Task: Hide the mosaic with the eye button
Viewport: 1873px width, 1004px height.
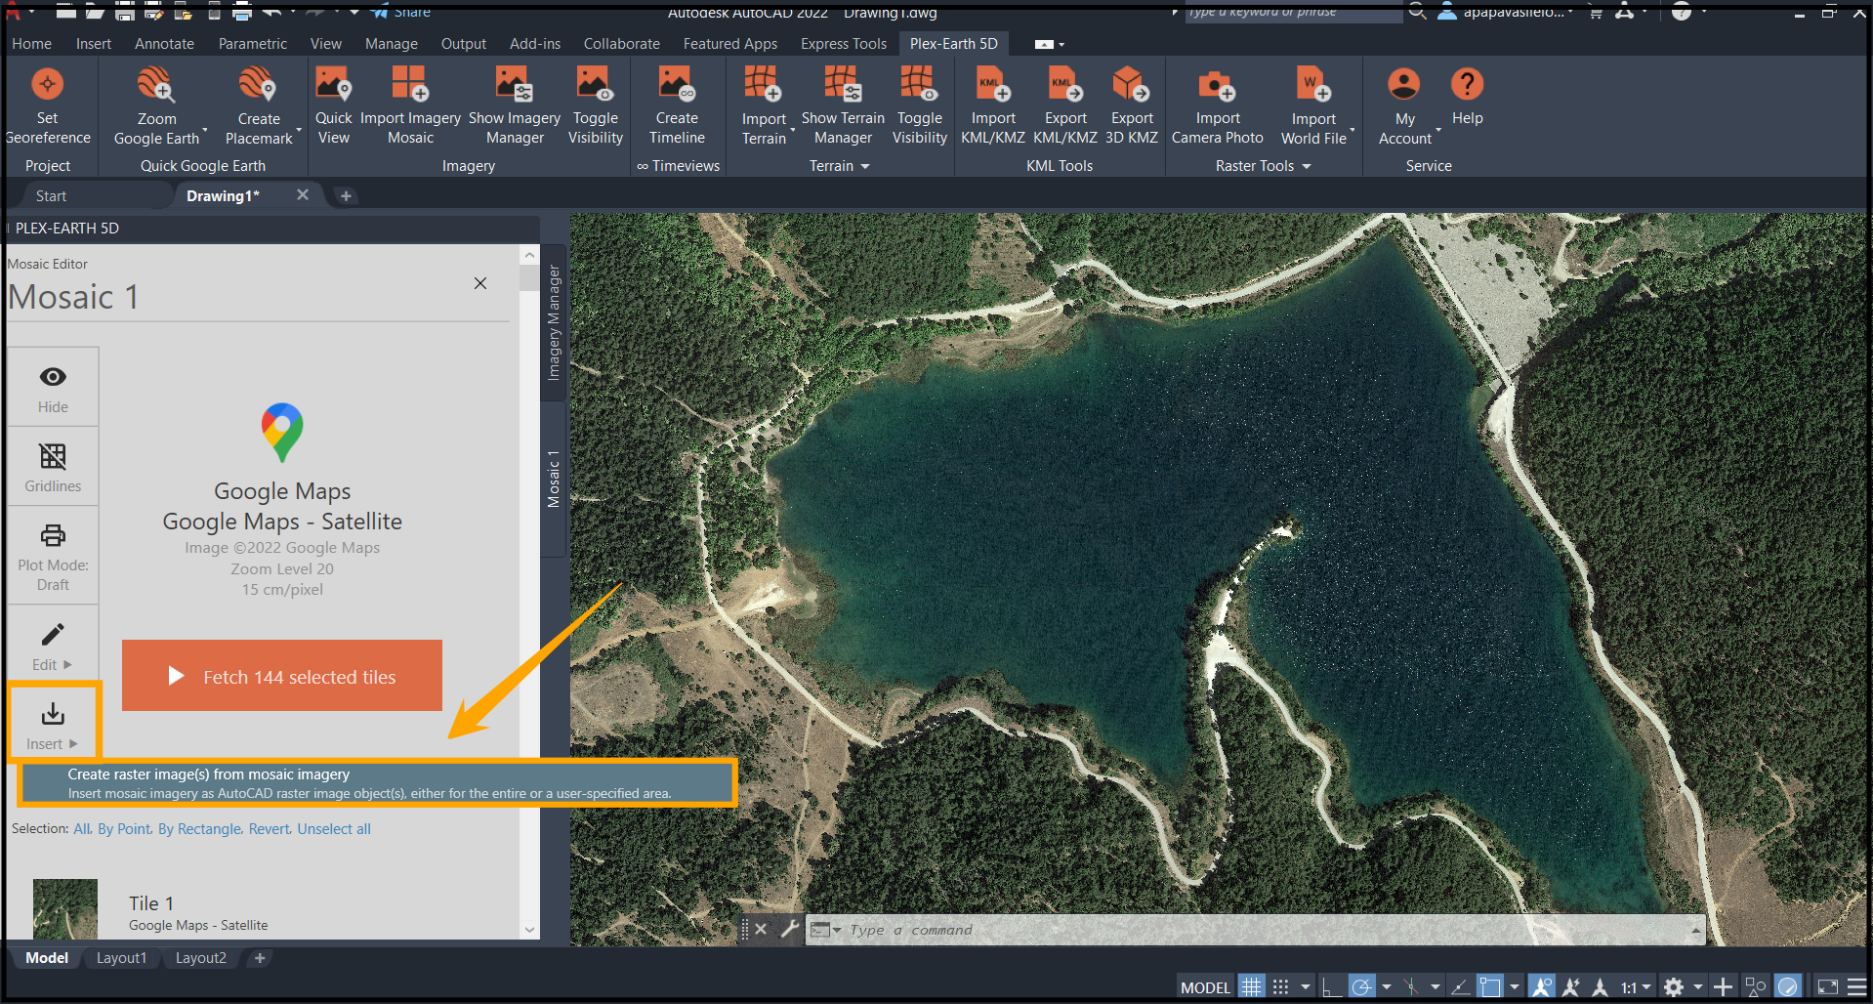Action: click(x=52, y=385)
